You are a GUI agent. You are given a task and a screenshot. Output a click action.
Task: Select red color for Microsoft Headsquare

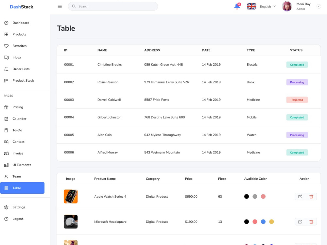255,222
